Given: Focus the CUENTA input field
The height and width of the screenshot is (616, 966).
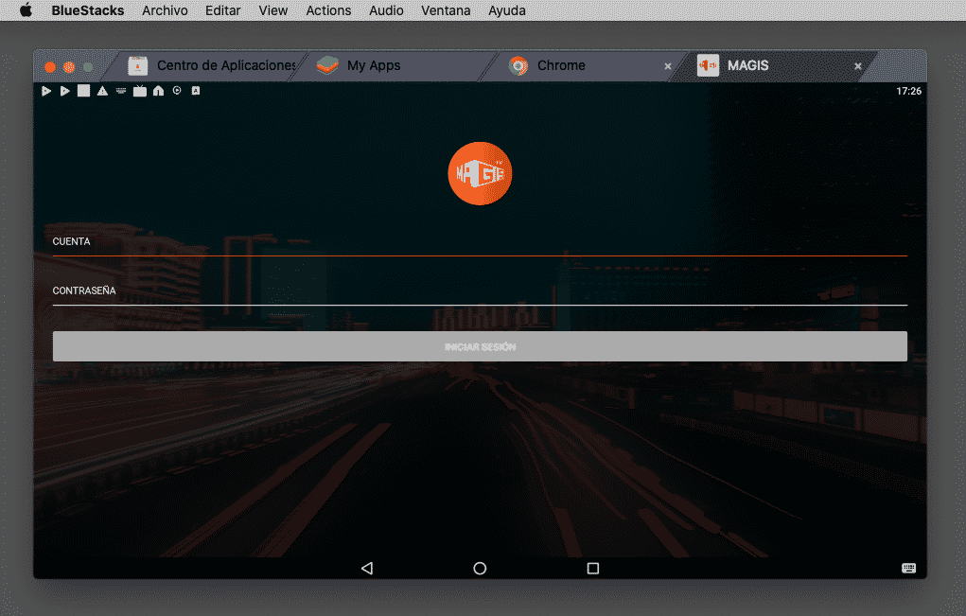Looking at the screenshot, I should [480, 244].
